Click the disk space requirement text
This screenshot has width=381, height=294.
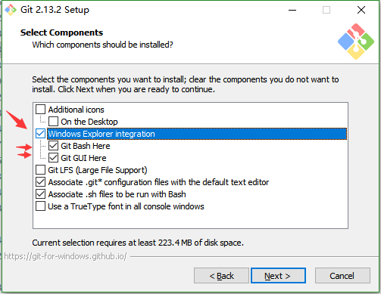(138, 243)
